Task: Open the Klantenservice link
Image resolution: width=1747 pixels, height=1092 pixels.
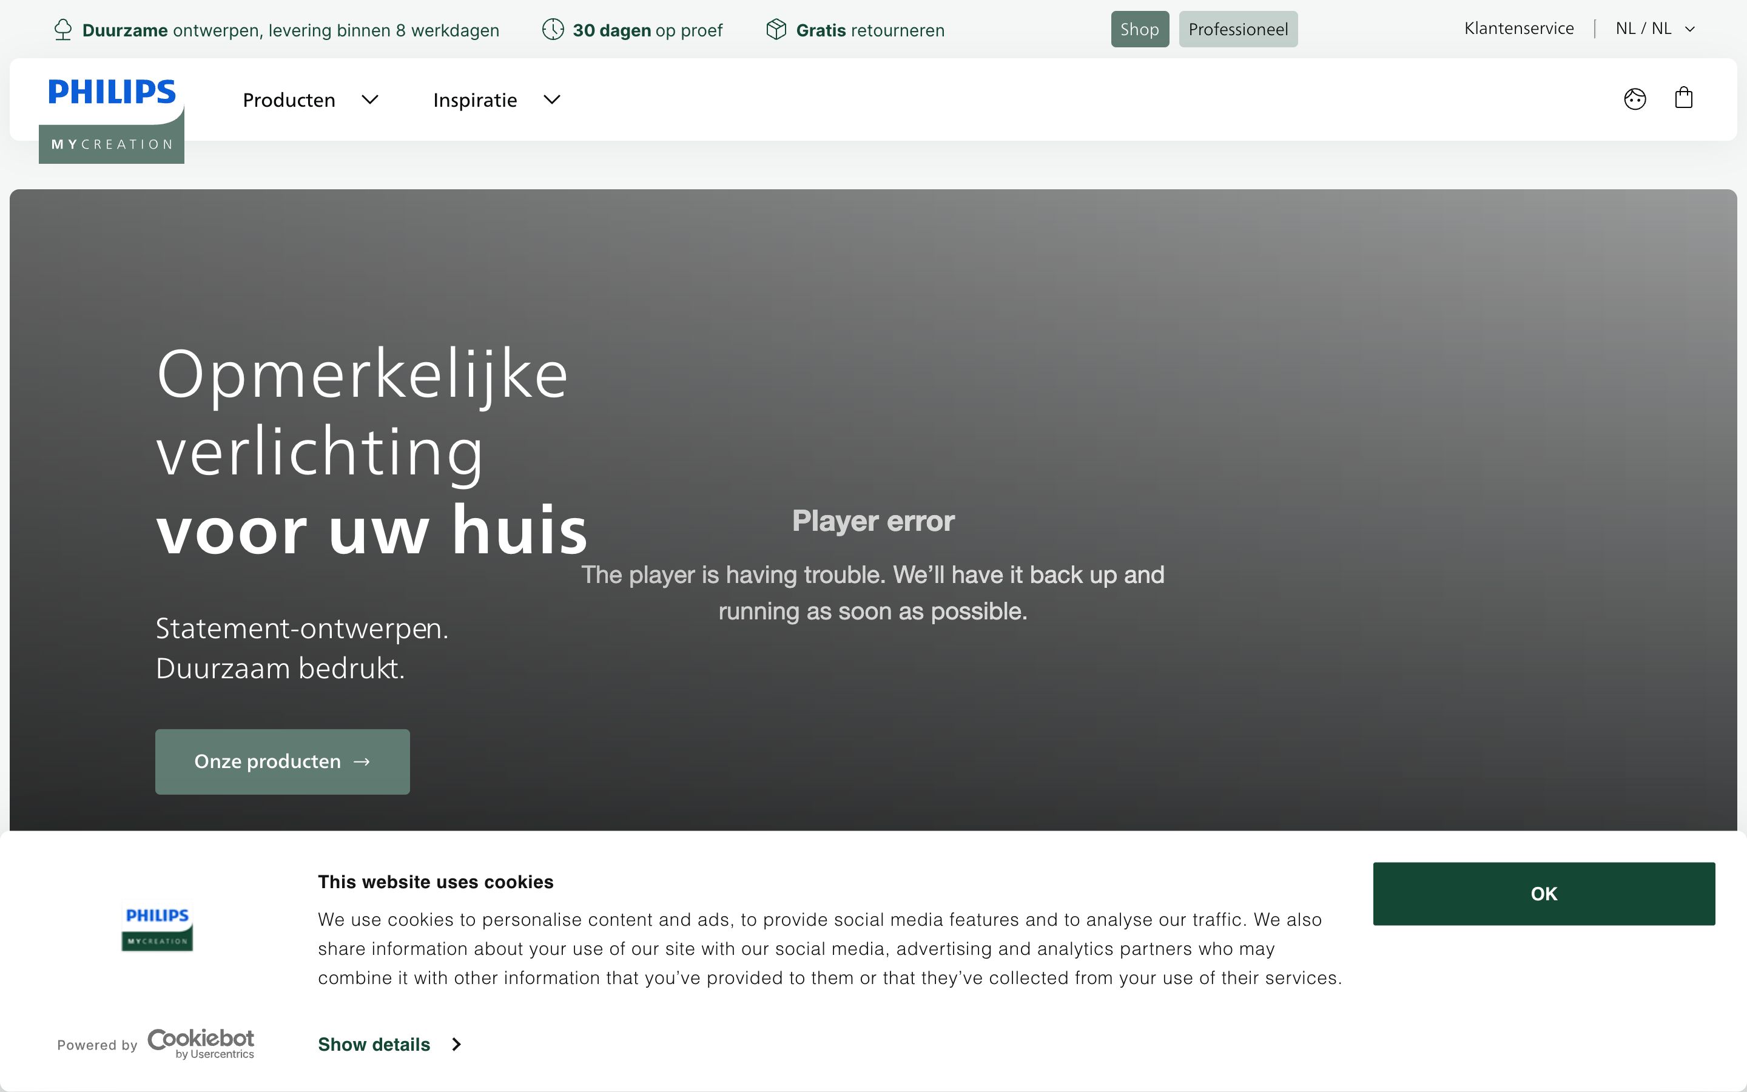Action: pyautogui.click(x=1519, y=28)
